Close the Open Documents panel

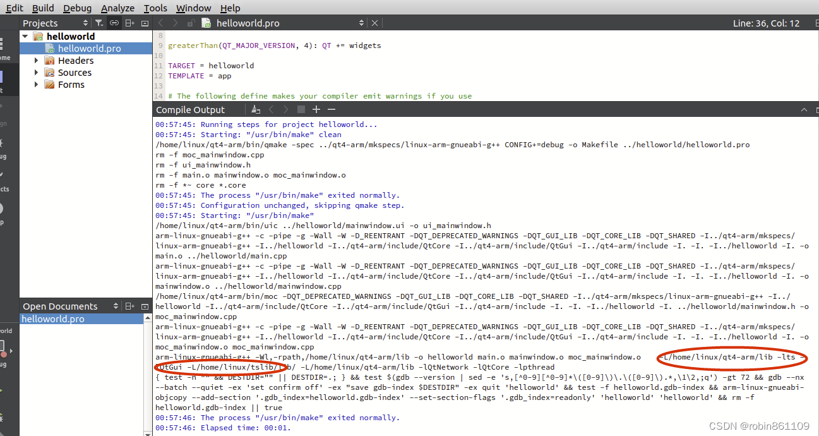[145, 306]
